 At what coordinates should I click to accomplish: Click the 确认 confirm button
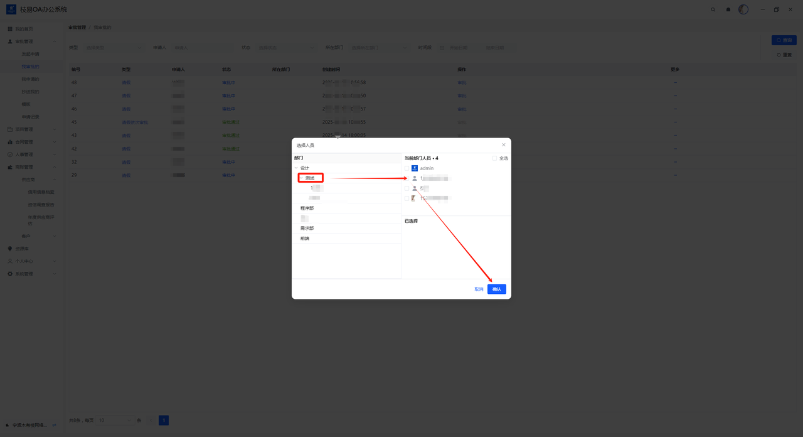click(496, 289)
